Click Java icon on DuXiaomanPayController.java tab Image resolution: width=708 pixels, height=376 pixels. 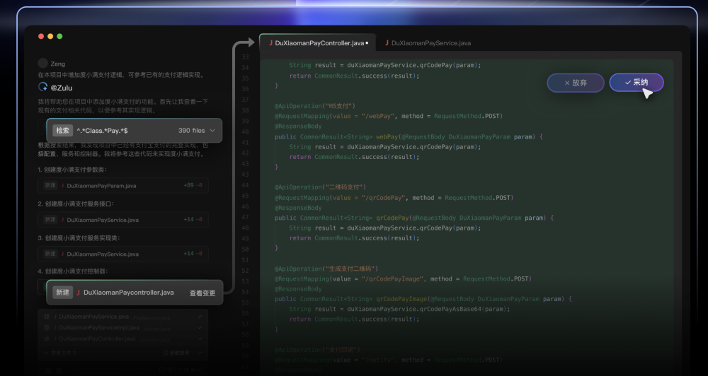[270, 43]
